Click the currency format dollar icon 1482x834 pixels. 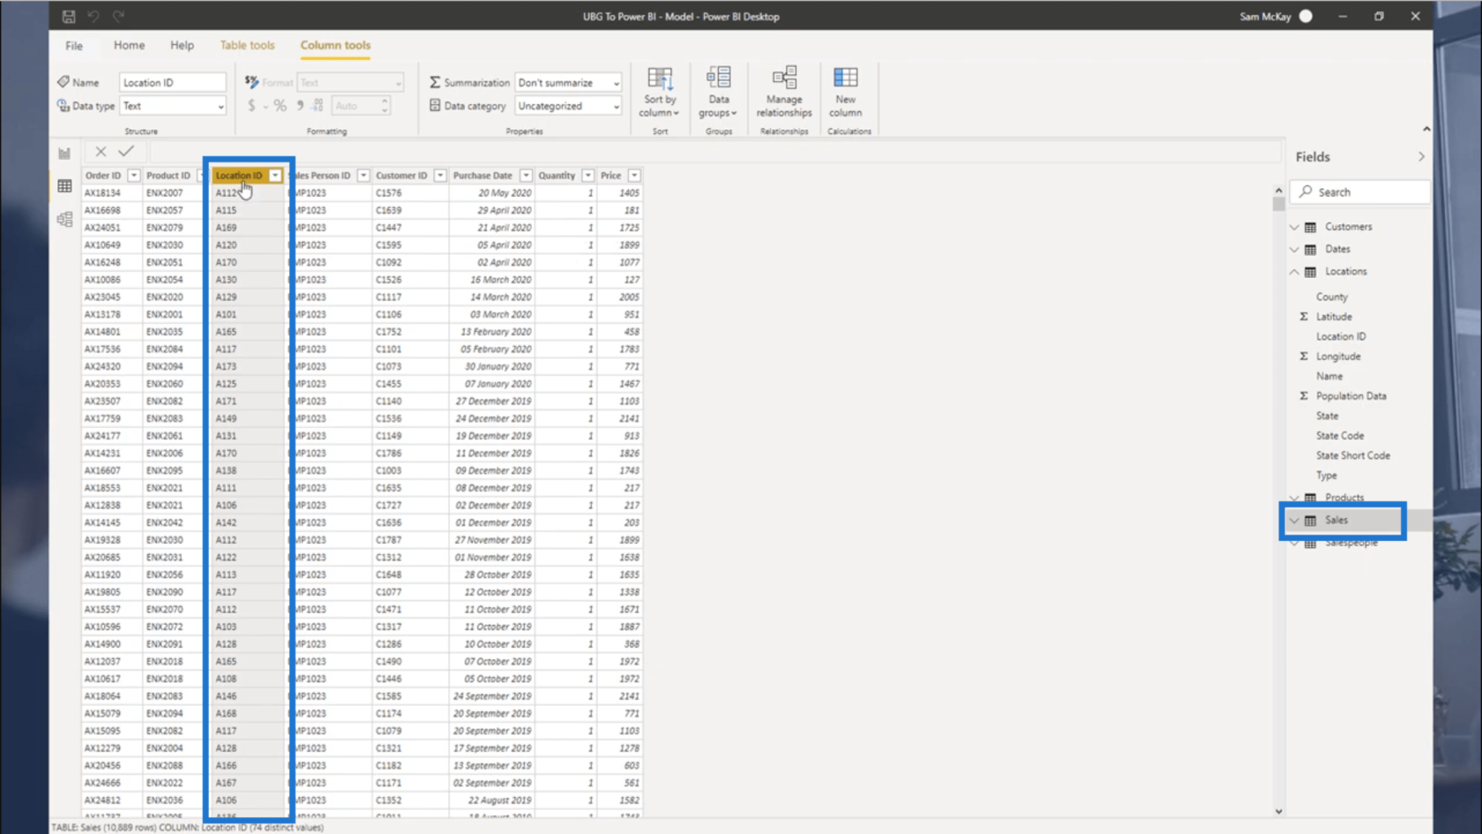251,106
